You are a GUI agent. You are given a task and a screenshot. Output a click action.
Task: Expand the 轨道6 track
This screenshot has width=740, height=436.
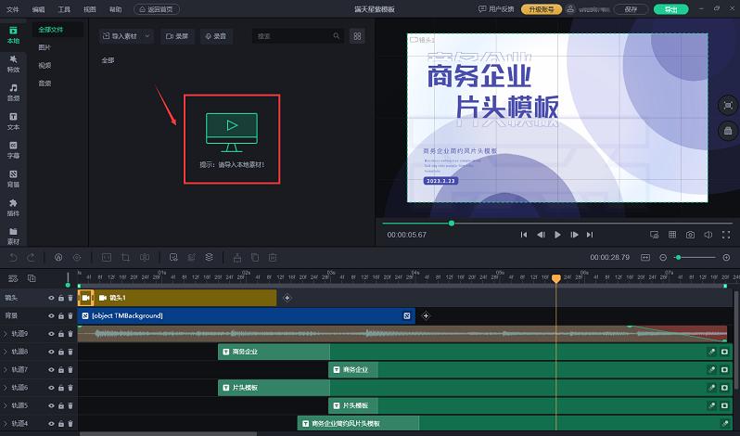point(6,388)
